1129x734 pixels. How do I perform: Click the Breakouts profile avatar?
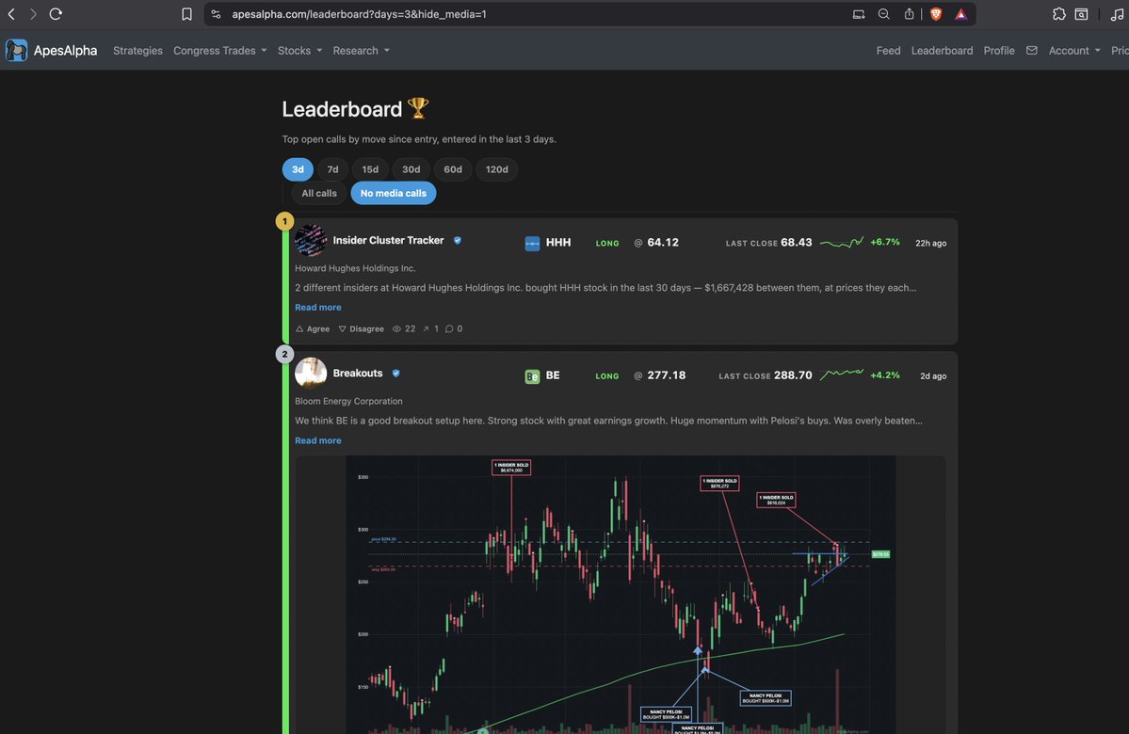pos(311,373)
